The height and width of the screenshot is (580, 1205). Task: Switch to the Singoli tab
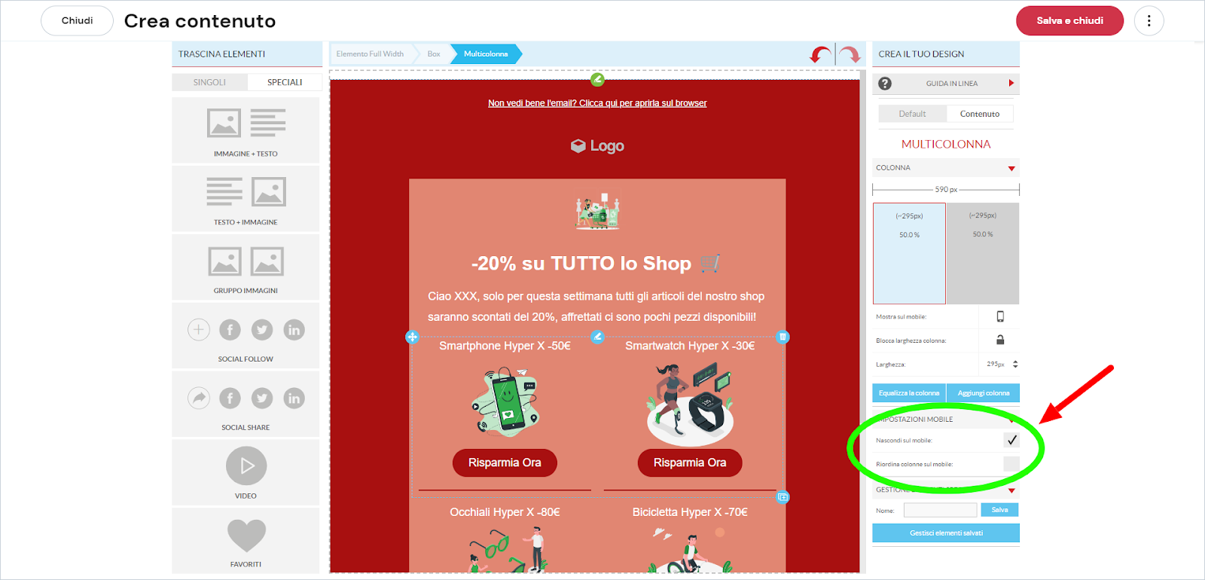coord(209,82)
